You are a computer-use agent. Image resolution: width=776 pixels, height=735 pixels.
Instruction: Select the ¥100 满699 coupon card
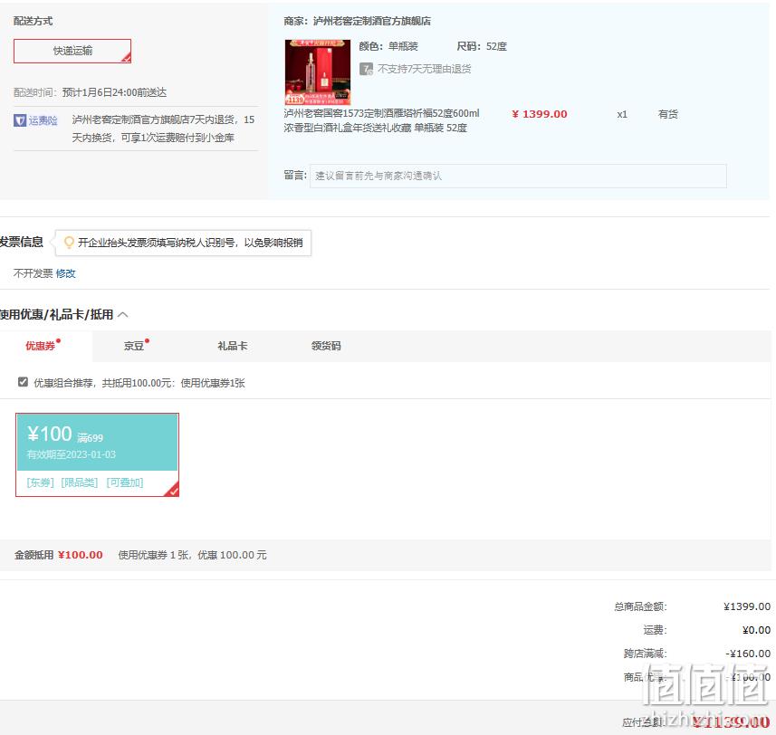tap(97, 454)
